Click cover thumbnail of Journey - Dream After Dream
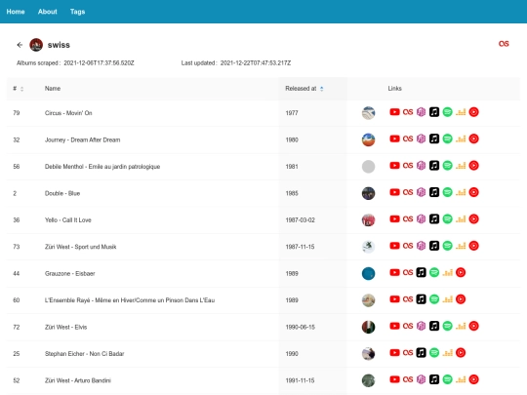This screenshot has height=395, width=527. click(x=368, y=139)
